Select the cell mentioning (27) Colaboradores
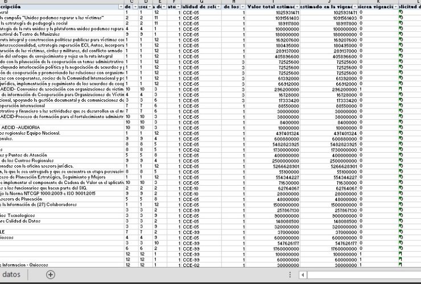This screenshot has height=284, width=421. click(62, 204)
